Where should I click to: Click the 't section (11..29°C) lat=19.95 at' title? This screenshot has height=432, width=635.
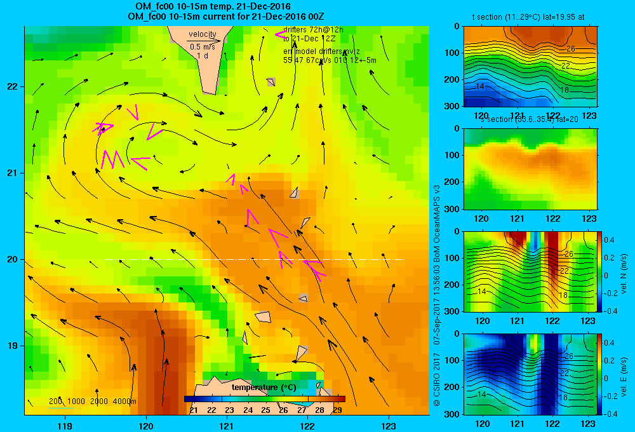pos(528,17)
